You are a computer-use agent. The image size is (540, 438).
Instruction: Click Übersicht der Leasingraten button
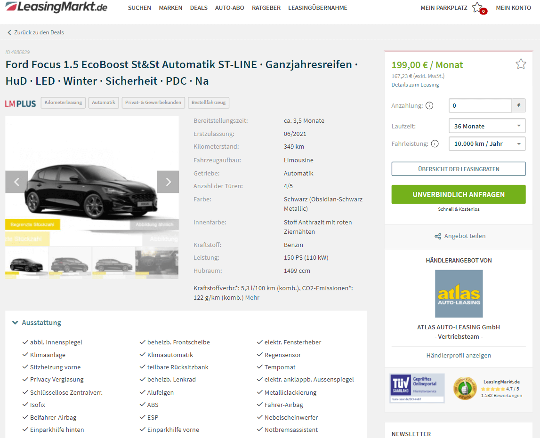click(459, 169)
